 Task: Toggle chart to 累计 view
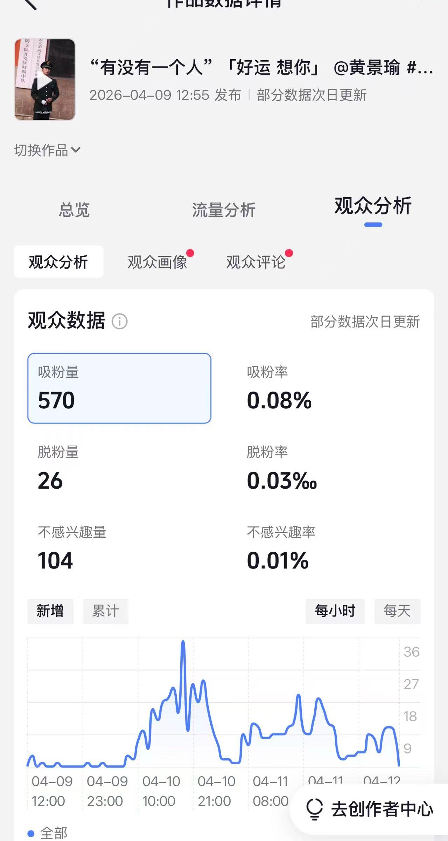[x=105, y=611]
